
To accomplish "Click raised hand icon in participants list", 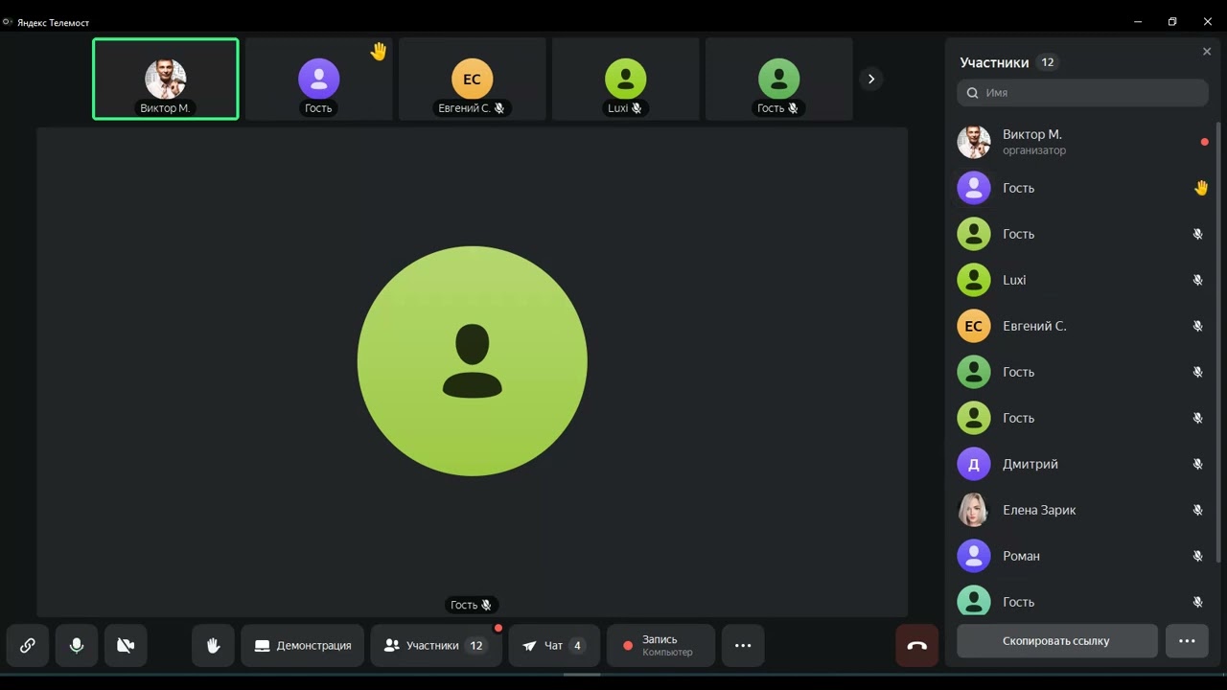I will [x=1200, y=188].
